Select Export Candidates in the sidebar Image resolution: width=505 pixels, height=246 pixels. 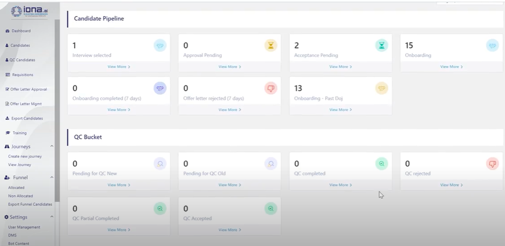(x=27, y=118)
